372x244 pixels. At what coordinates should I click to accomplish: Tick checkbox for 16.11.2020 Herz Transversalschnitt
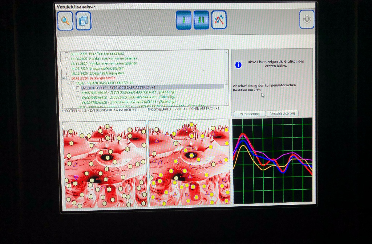pos(67,54)
